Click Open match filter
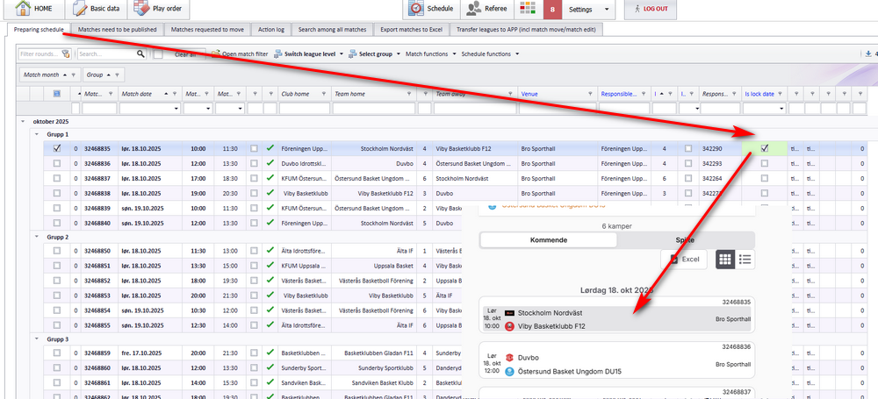 point(240,54)
